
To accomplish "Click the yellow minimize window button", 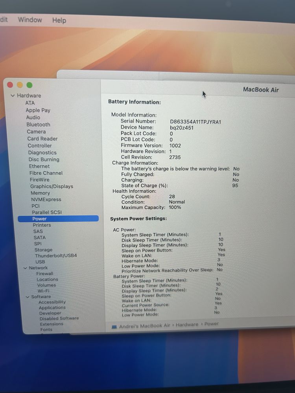I will coord(20,85).
